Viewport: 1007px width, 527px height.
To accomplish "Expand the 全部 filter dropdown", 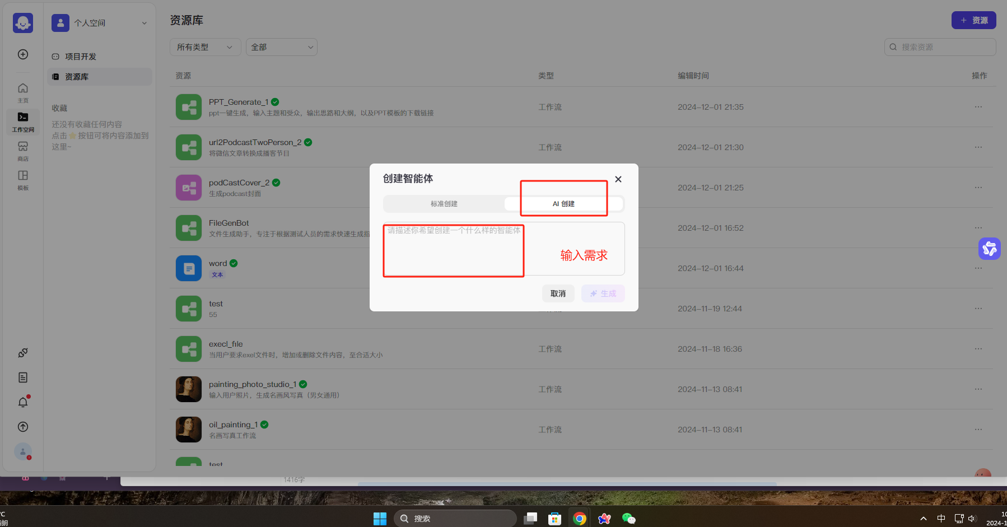I will (x=282, y=47).
